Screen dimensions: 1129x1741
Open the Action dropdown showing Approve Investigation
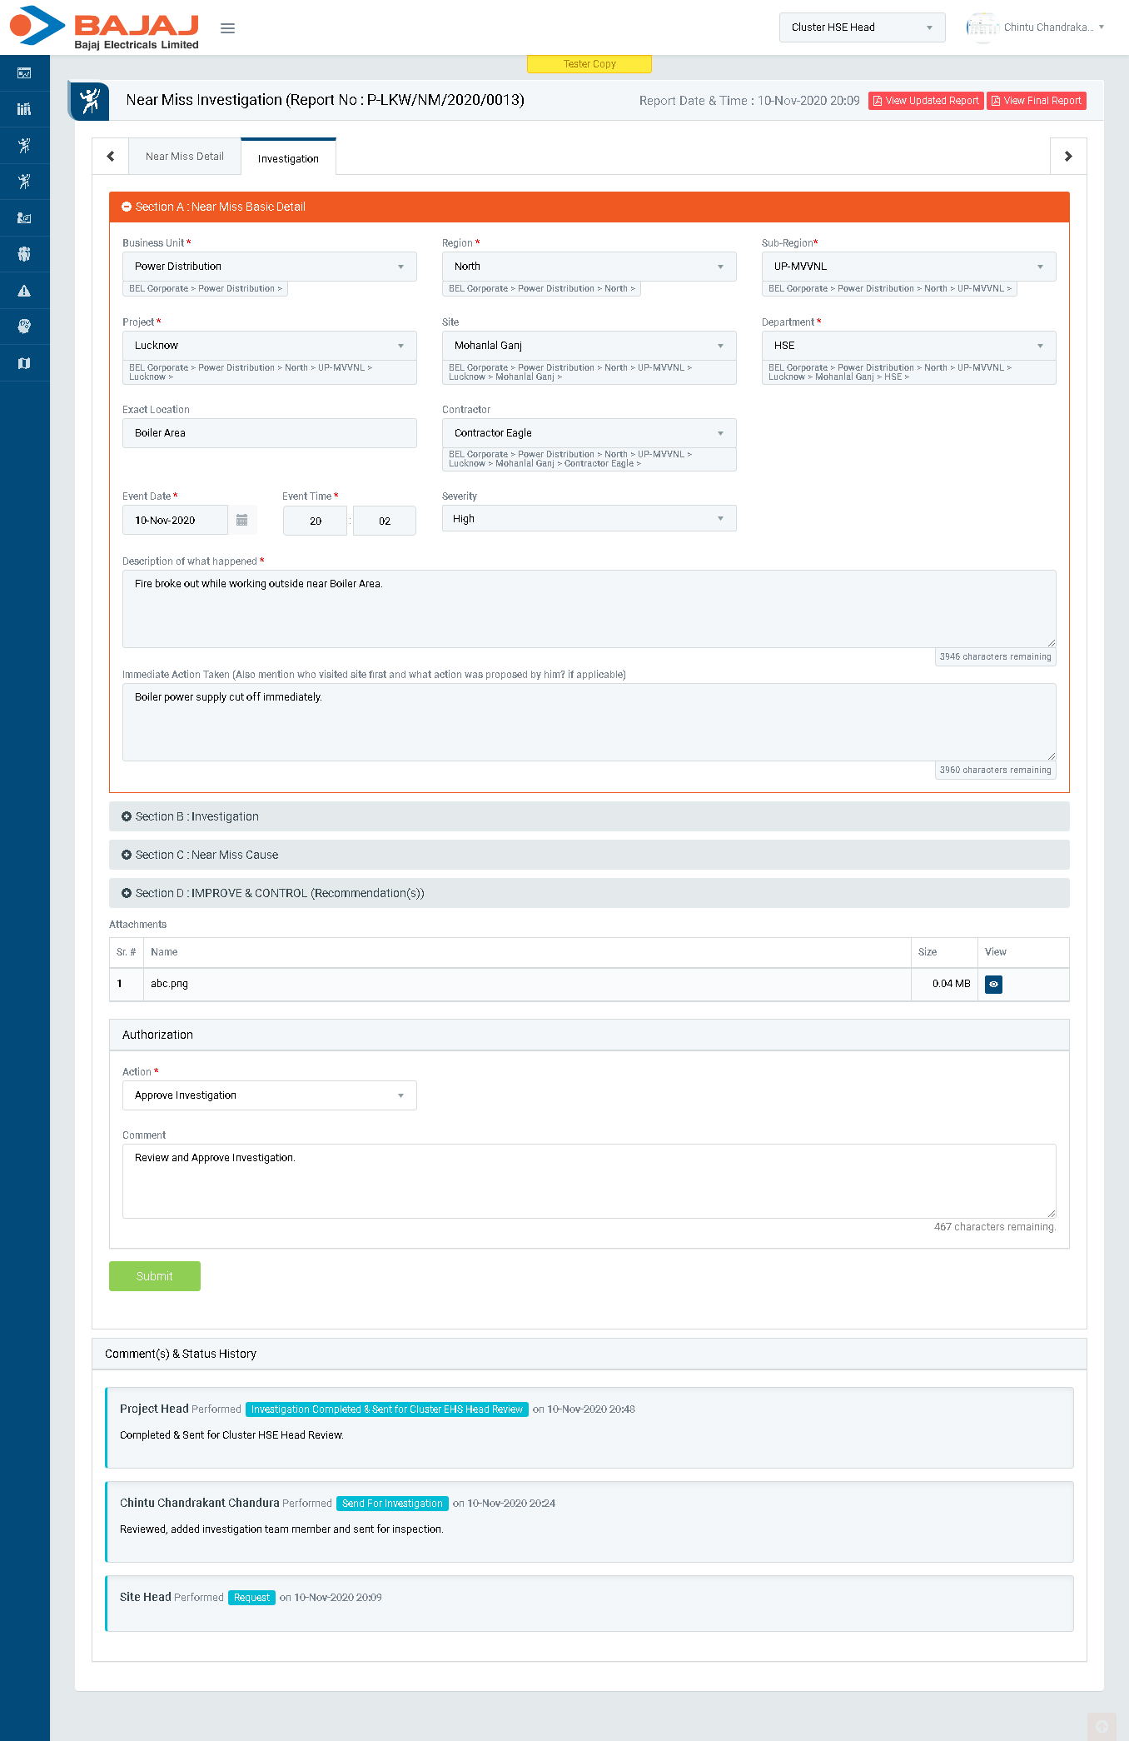[x=269, y=1095]
